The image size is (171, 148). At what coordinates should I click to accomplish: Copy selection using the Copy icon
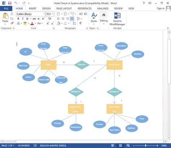coord(12,18)
